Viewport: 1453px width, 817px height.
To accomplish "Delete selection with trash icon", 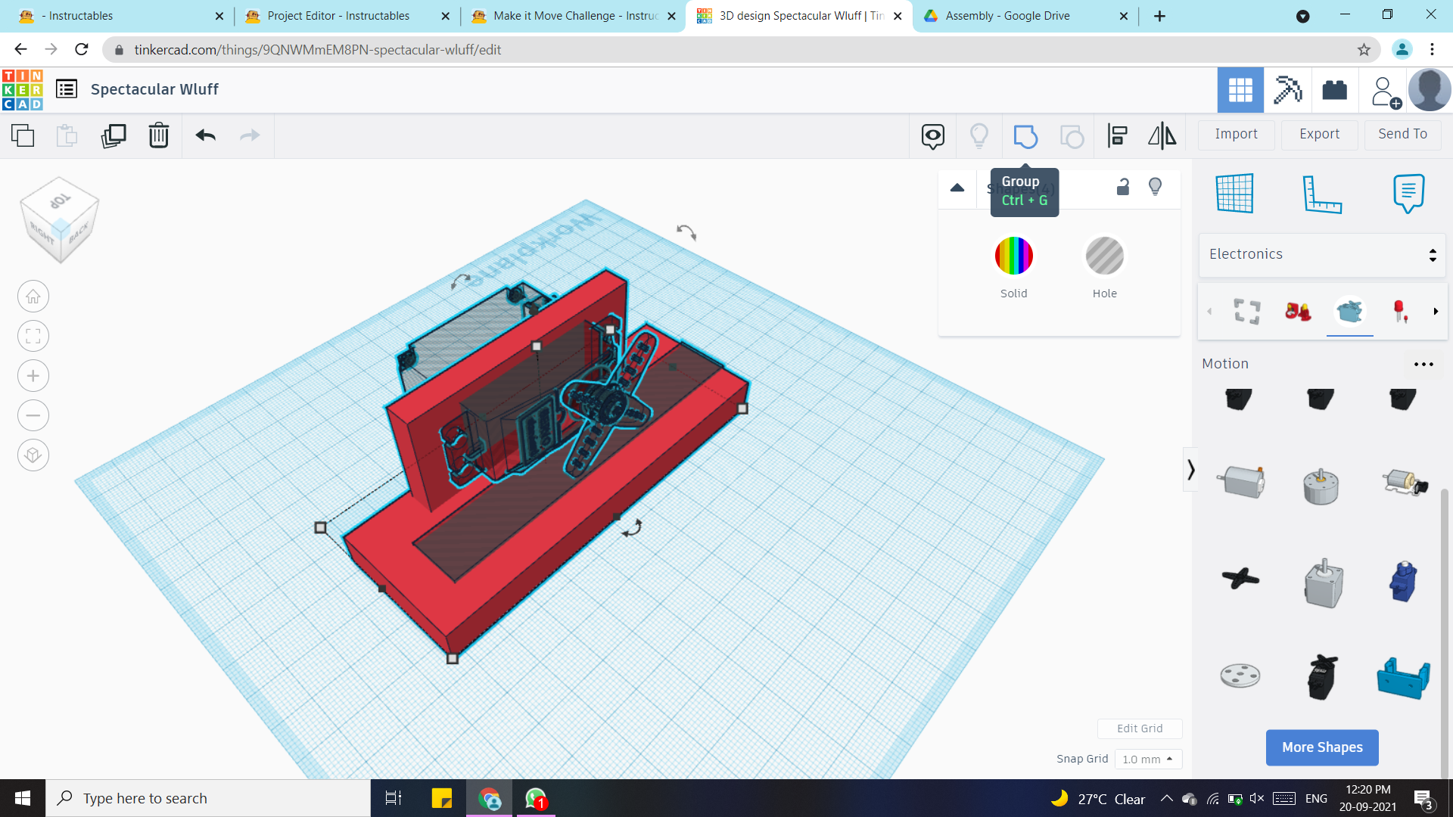I will [159, 135].
